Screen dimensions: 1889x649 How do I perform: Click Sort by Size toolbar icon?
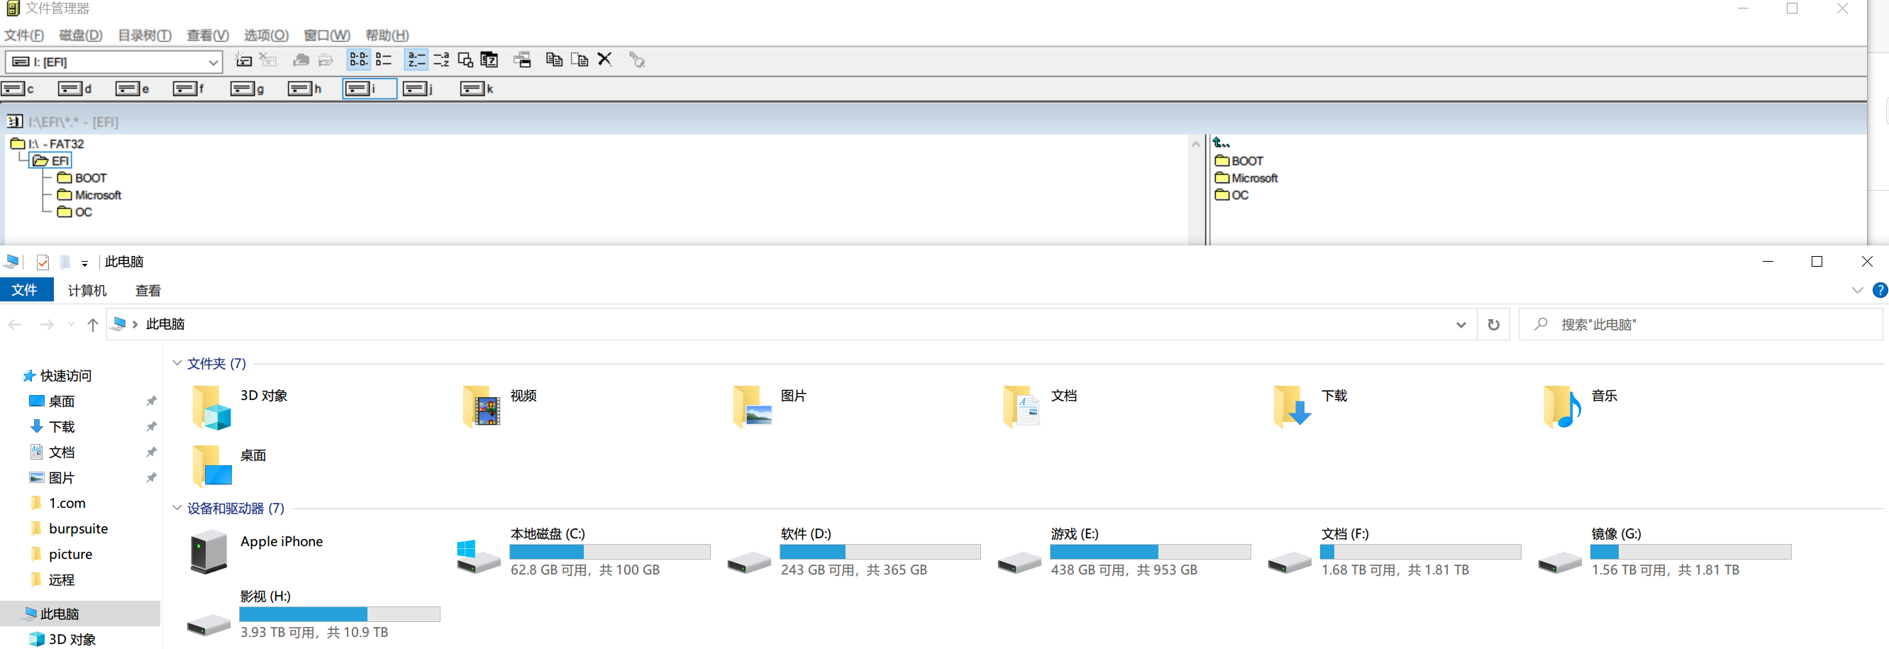coord(465,60)
